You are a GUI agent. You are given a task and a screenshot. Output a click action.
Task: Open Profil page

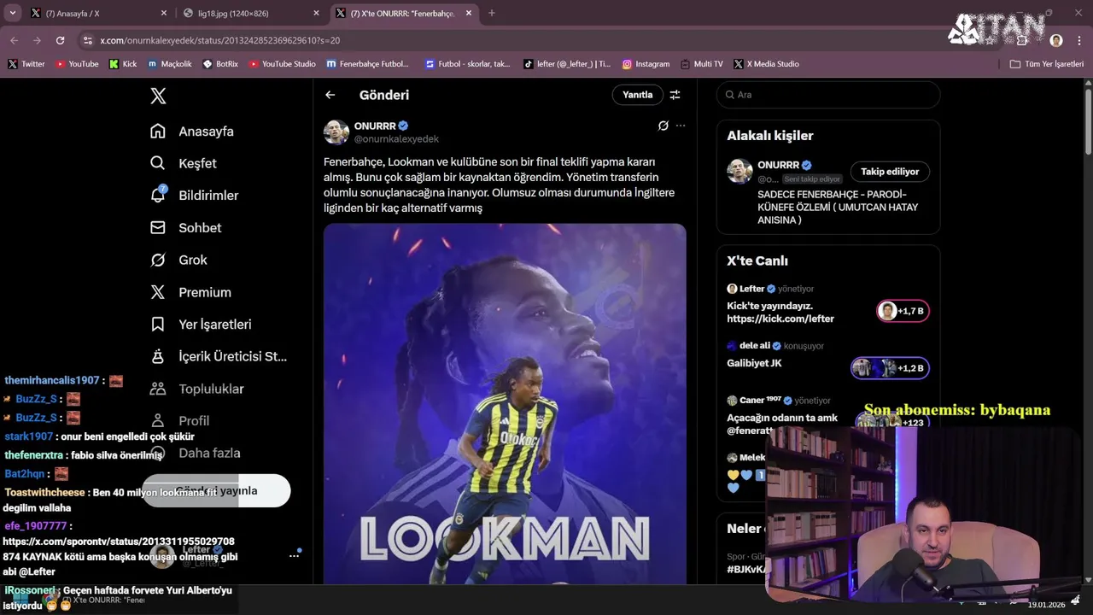(x=180, y=421)
